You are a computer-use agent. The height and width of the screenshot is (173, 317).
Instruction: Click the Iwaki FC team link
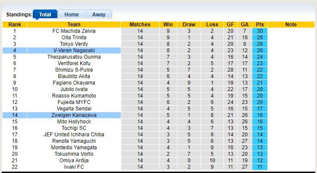click(x=74, y=167)
